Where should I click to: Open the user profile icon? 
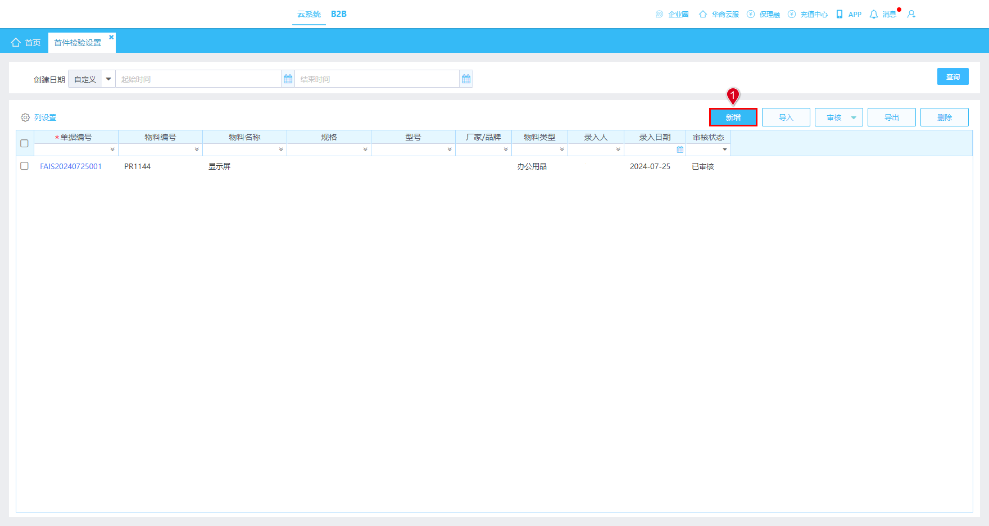(x=911, y=14)
